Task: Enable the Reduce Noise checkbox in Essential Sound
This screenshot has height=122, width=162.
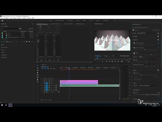Action: coord(134,43)
